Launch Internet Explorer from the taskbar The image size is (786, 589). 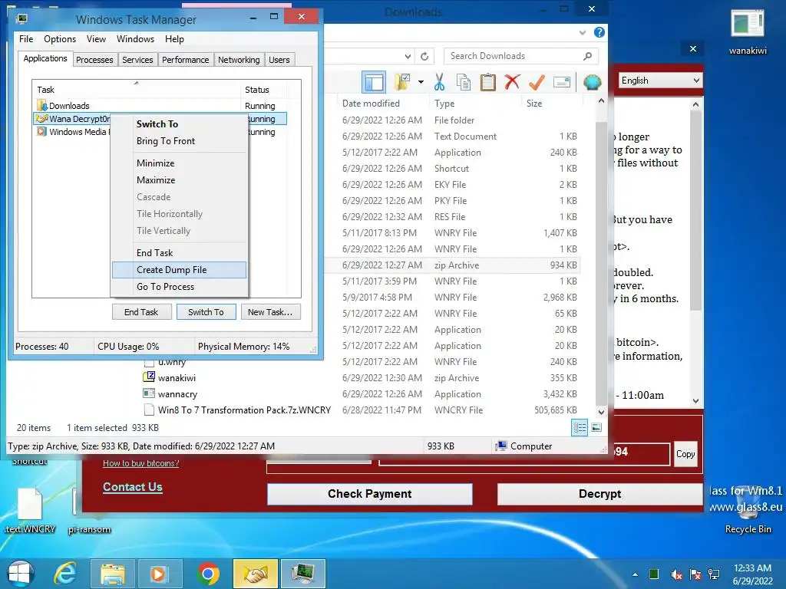click(x=66, y=574)
